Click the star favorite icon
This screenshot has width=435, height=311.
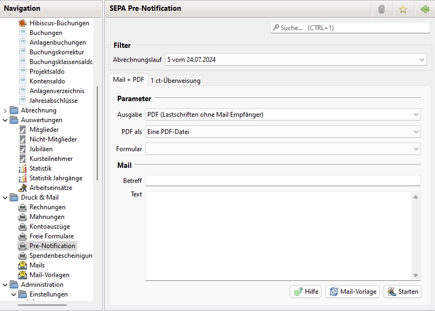coord(403,9)
